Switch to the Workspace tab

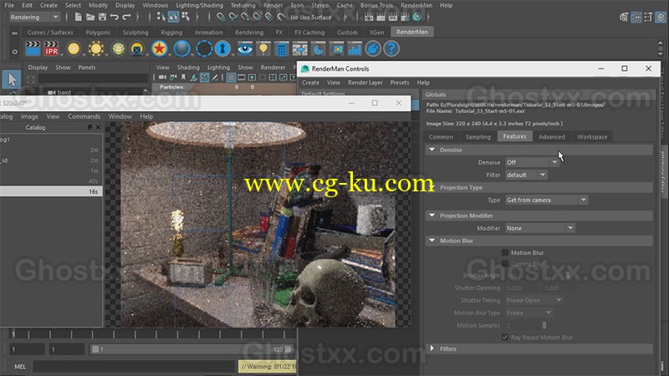tap(592, 137)
